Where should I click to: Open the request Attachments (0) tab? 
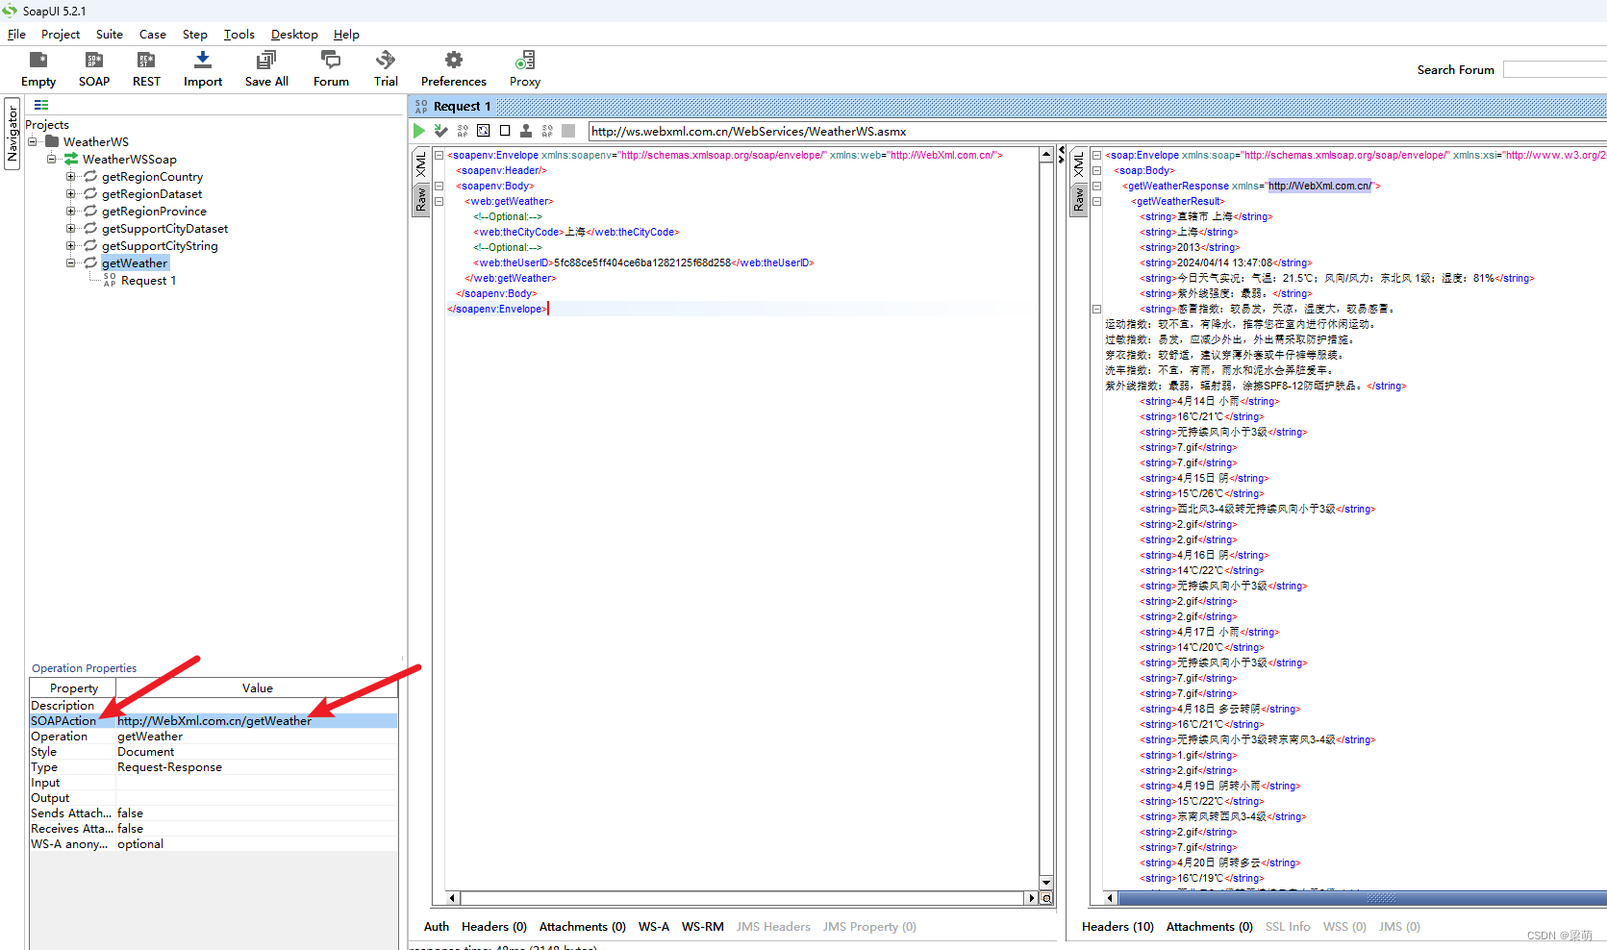pos(583,927)
